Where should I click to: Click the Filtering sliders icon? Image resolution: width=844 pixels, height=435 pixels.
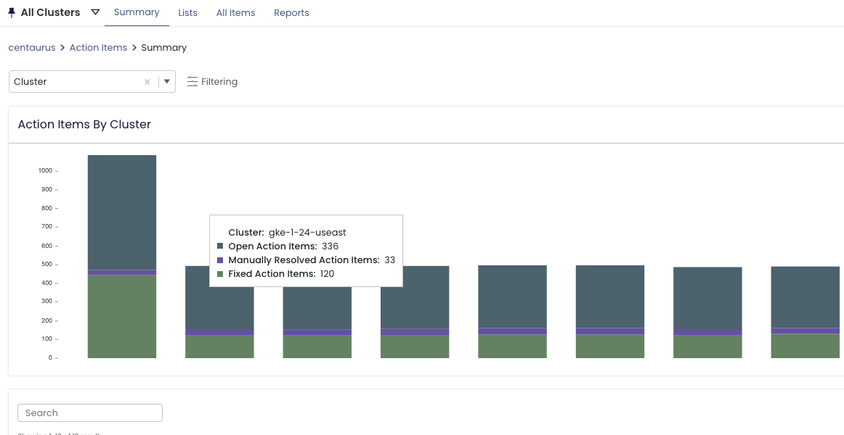[x=192, y=82]
